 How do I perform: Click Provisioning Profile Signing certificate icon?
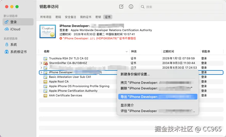[45, 86]
